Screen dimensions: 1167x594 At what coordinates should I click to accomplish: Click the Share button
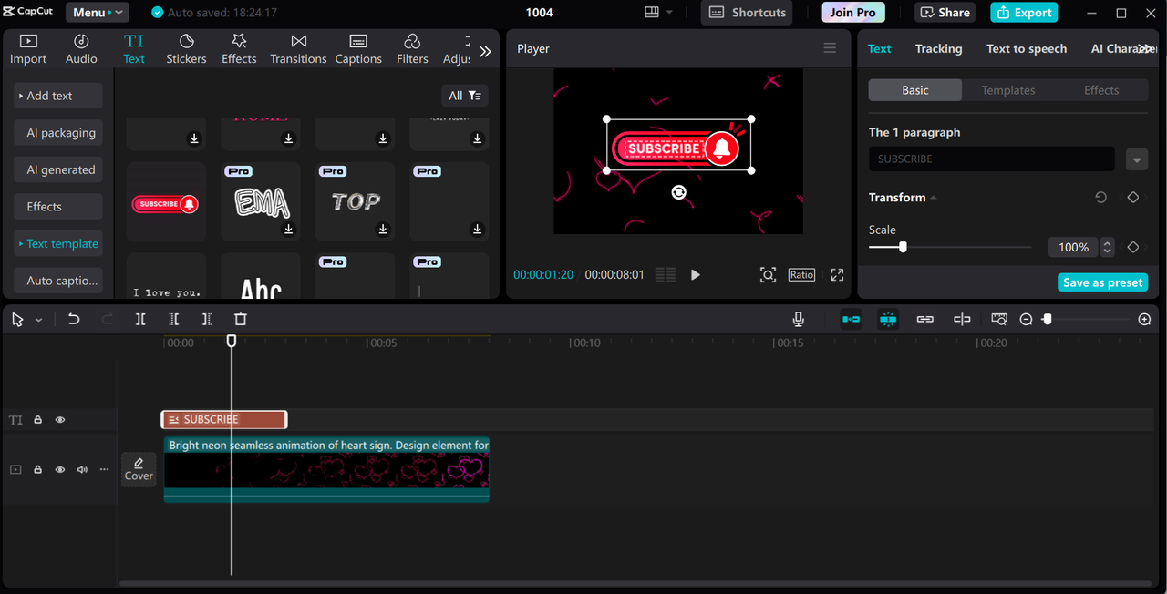[x=945, y=13]
